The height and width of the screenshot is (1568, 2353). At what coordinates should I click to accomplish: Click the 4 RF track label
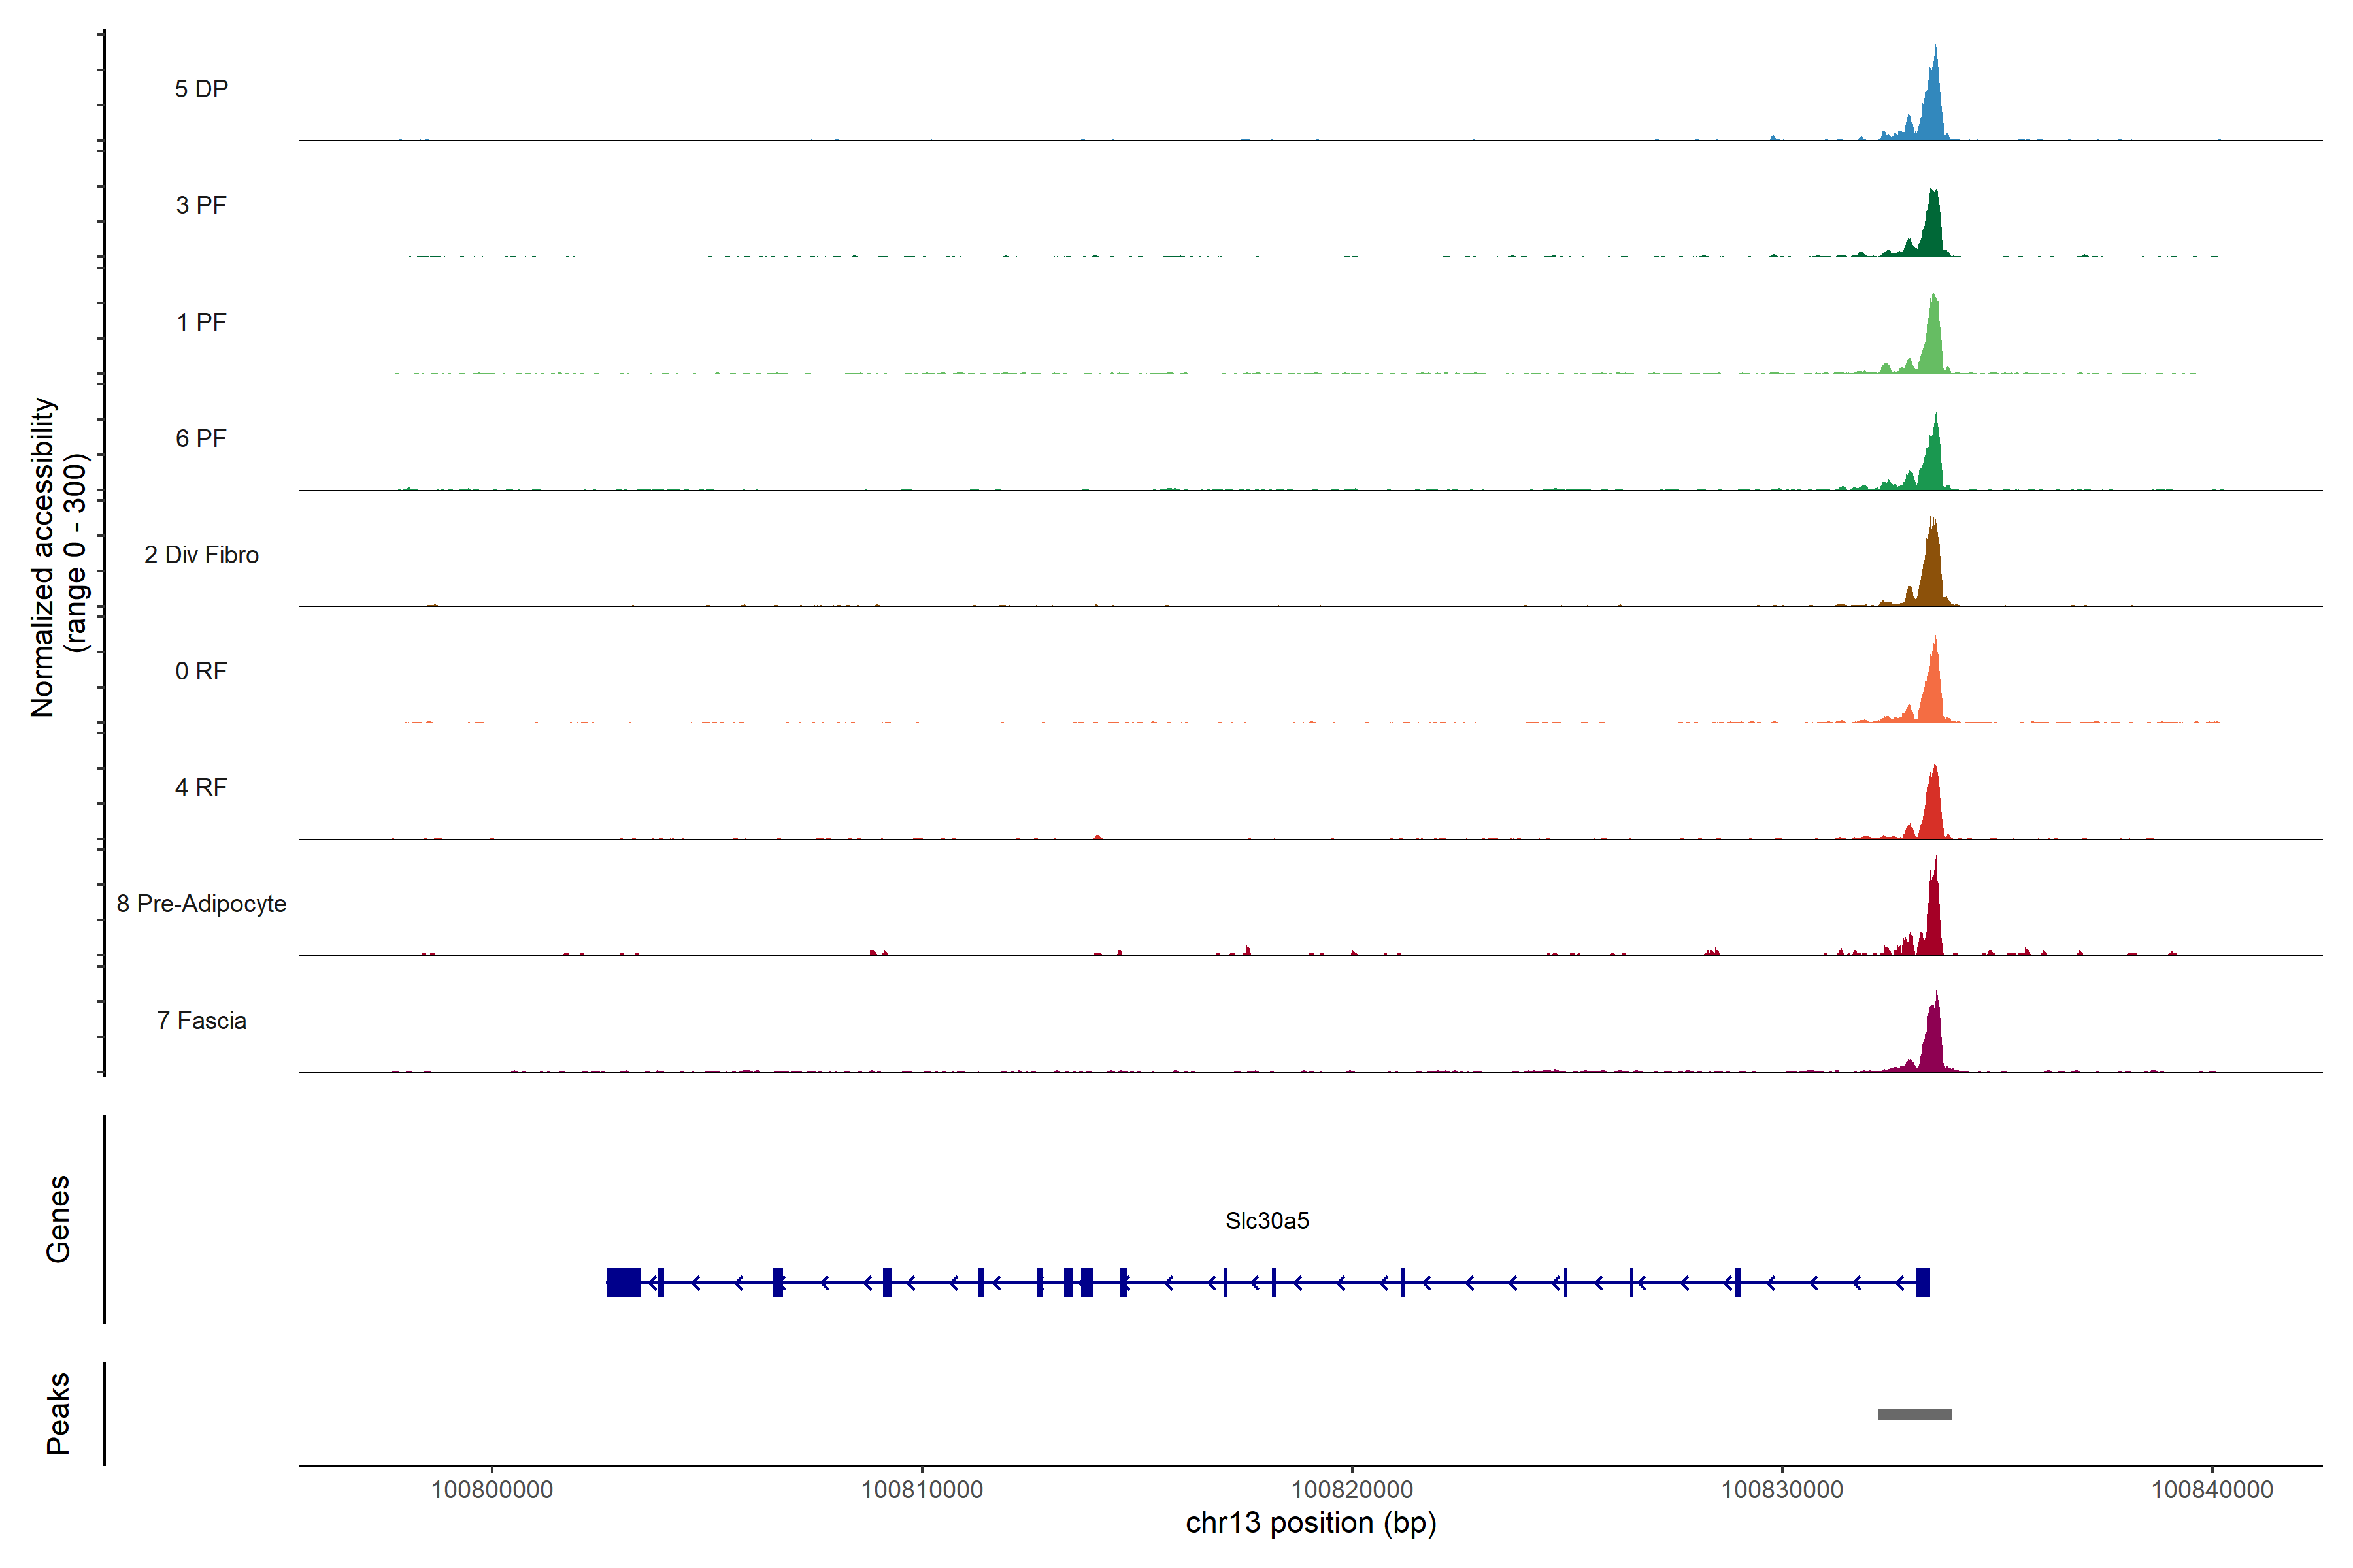201,787
